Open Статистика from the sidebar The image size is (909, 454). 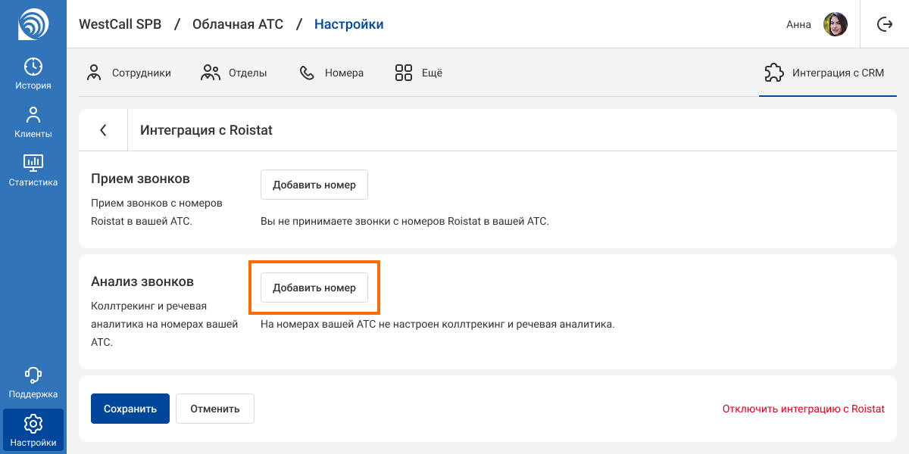(33, 170)
